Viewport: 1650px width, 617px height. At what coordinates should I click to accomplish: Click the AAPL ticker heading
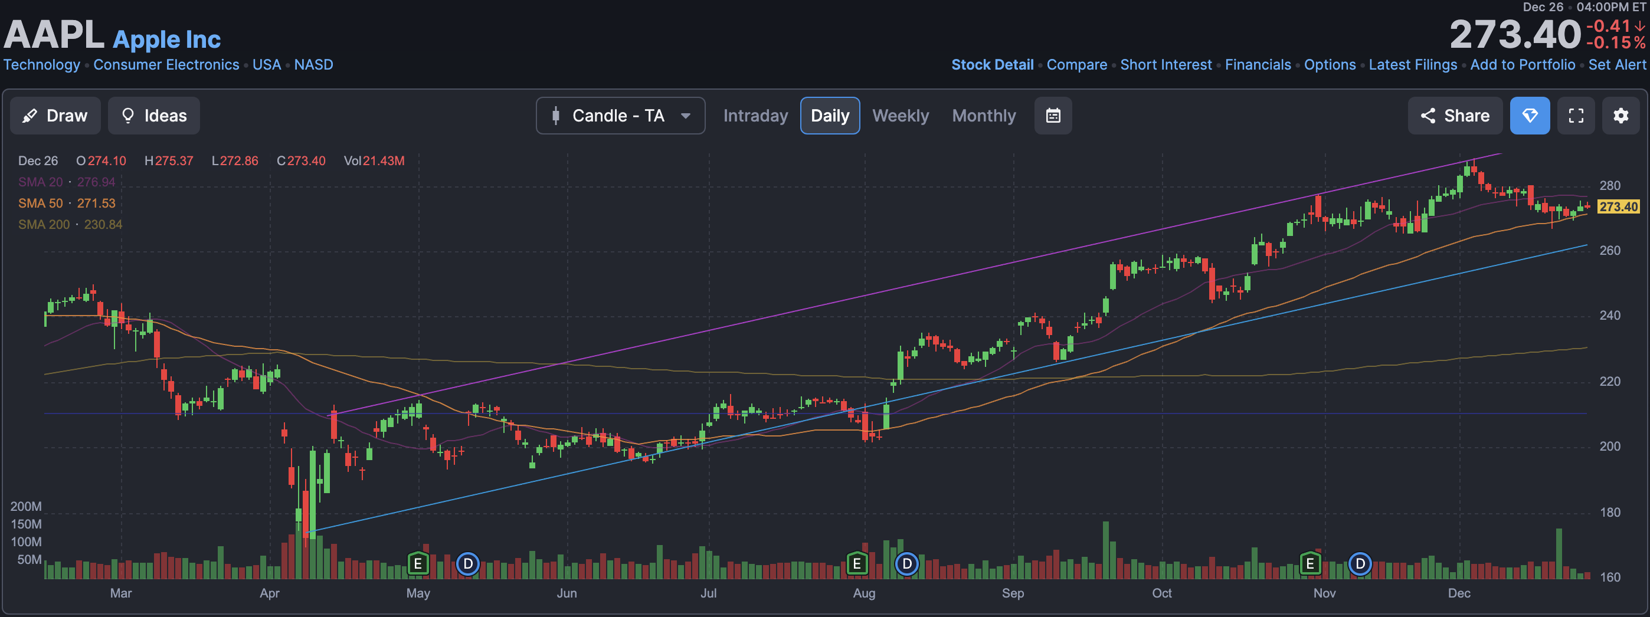(x=54, y=35)
